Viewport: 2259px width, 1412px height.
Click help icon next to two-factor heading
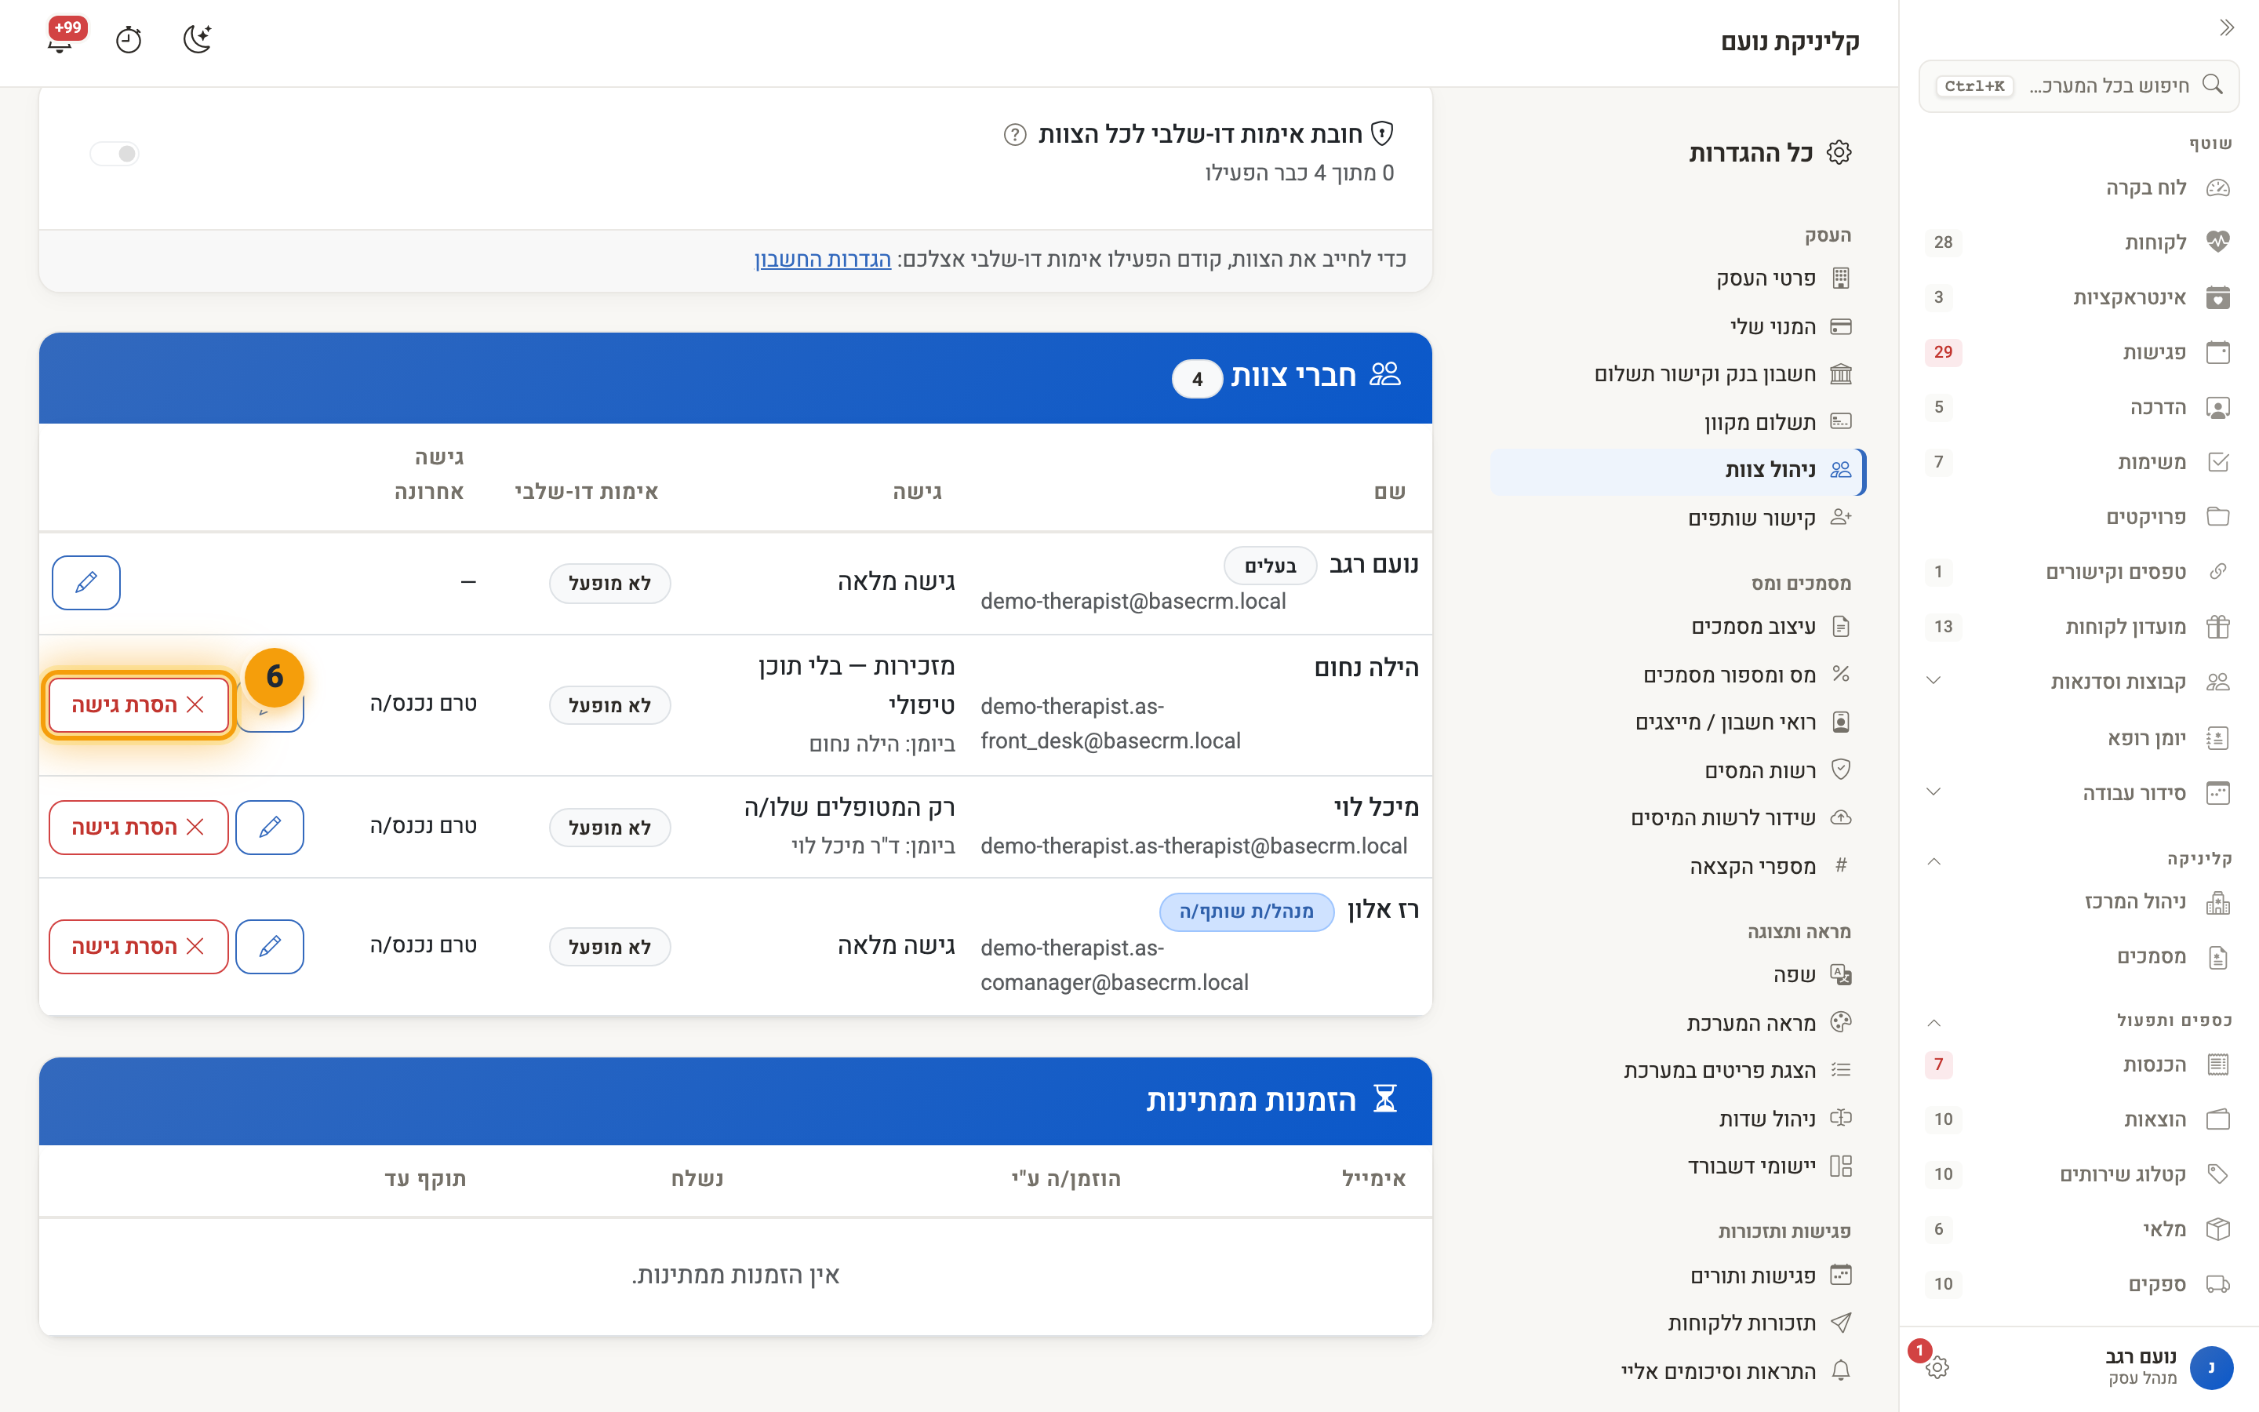[x=1015, y=134]
